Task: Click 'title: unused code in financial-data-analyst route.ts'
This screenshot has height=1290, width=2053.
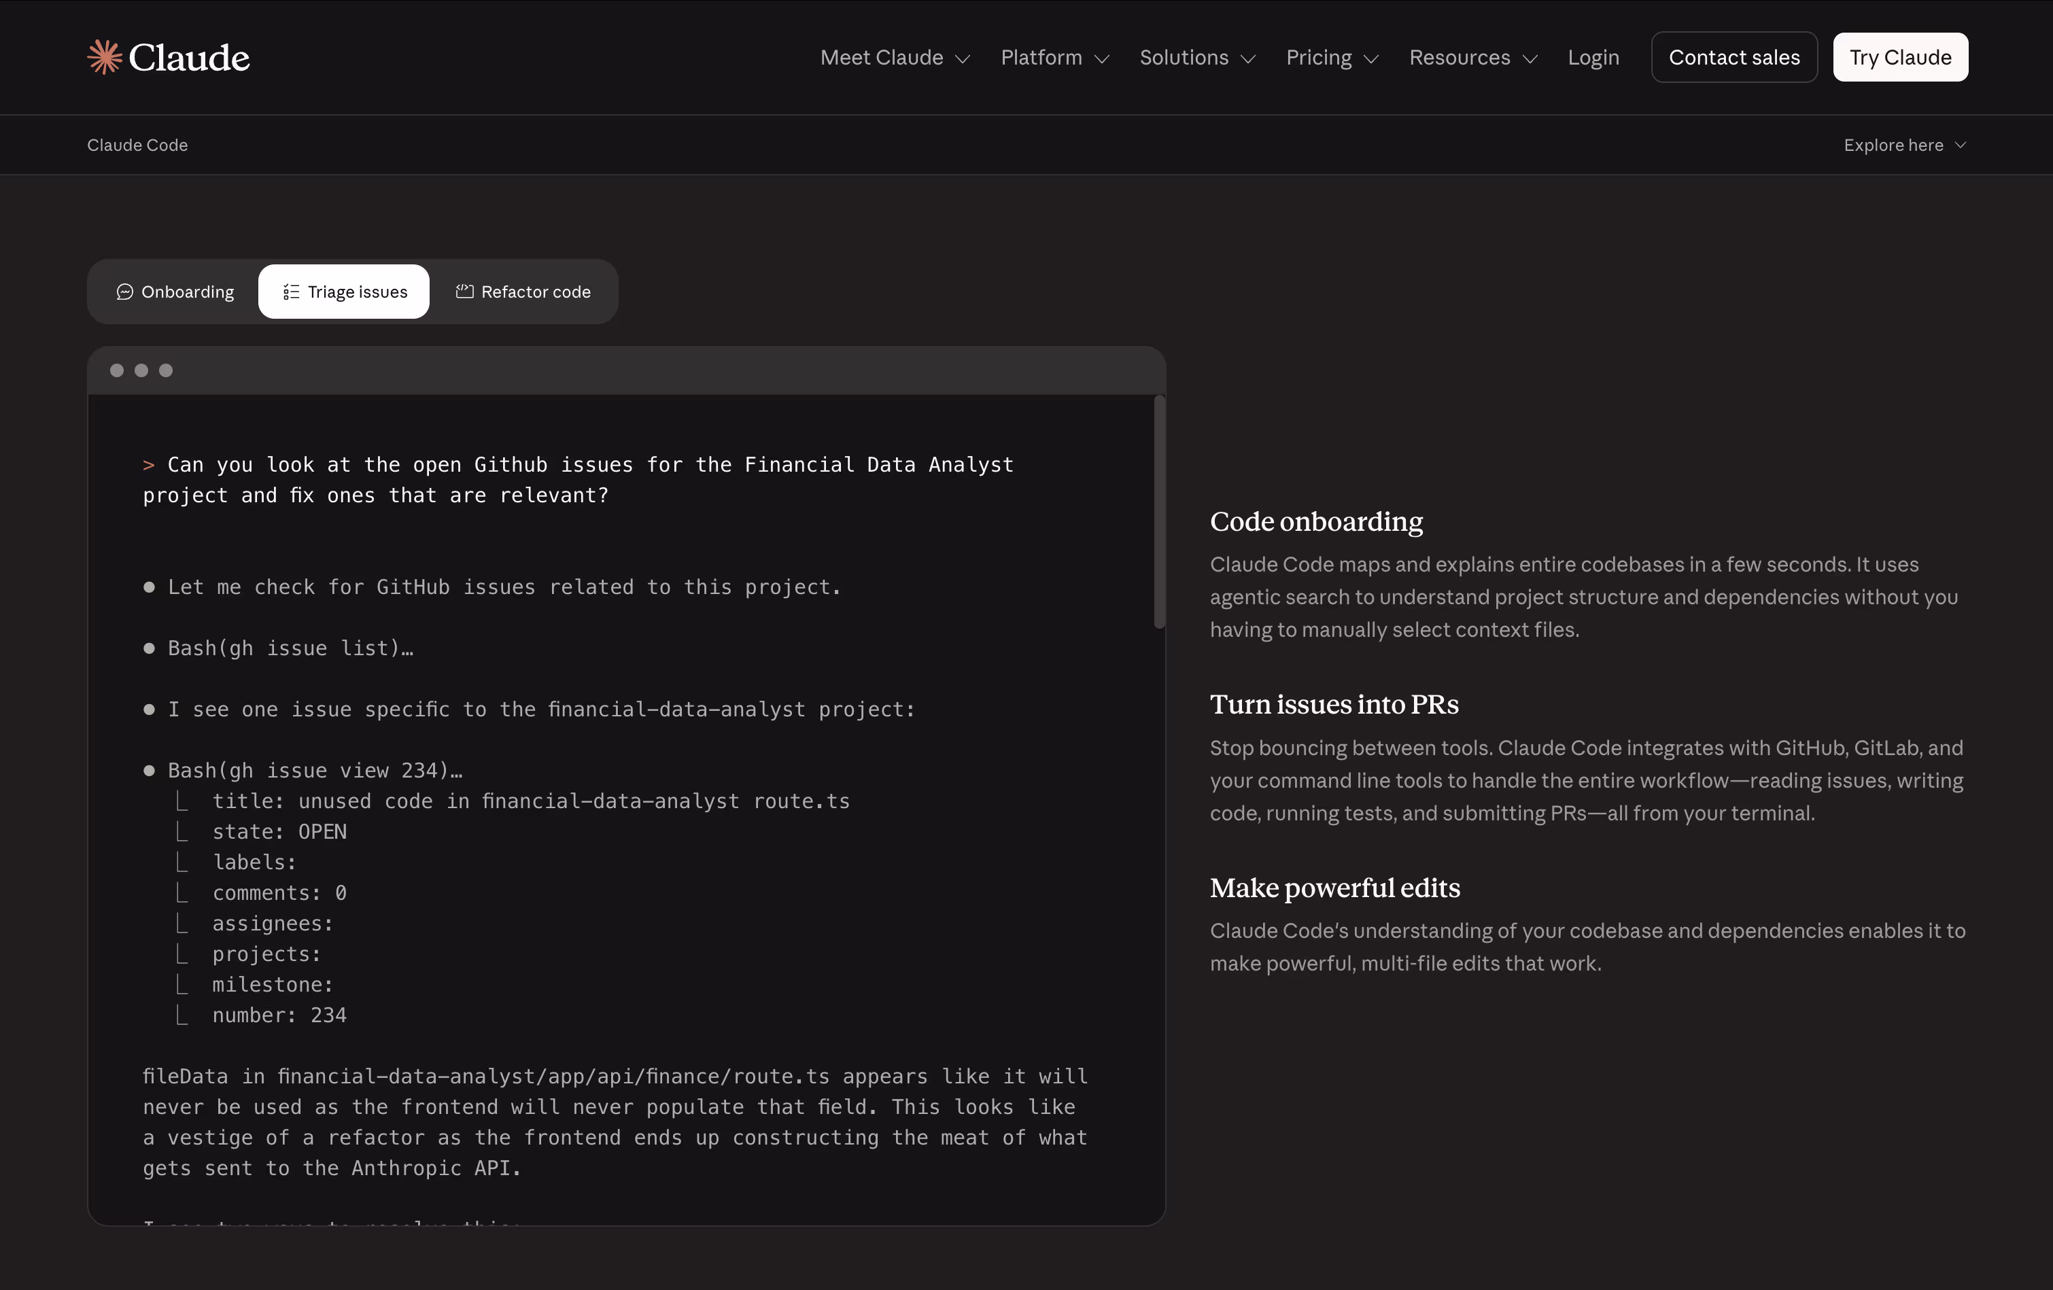Action: point(531,801)
